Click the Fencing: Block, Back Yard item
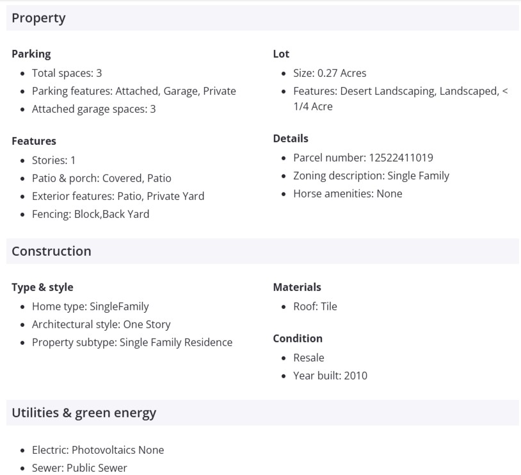This screenshot has height=475, width=521. pos(90,214)
